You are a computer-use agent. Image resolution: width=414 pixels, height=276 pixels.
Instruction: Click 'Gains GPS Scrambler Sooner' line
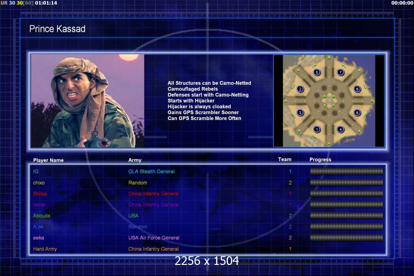pos(203,112)
